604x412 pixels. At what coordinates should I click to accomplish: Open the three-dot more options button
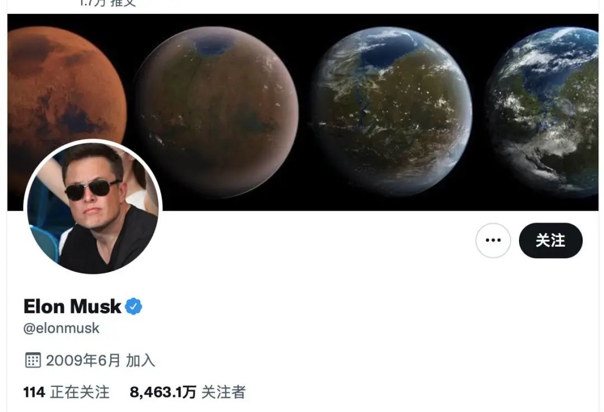493,240
